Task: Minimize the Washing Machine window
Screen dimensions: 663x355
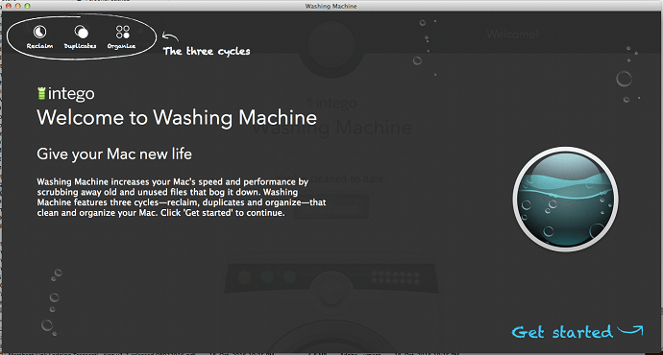Action: pyautogui.click(x=17, y=6)
